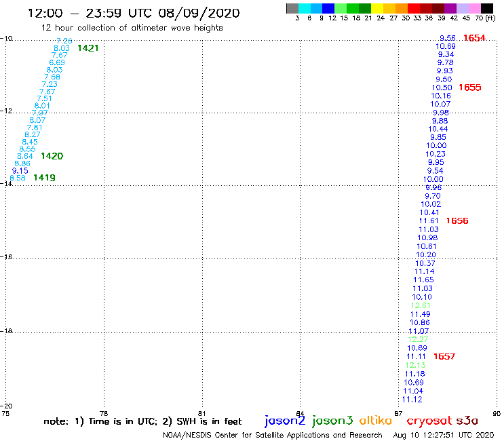Screen dimensions: 502x441
Task: Select the wave height value 10.23
Action: pyautogui.click(x=436, y=154)
